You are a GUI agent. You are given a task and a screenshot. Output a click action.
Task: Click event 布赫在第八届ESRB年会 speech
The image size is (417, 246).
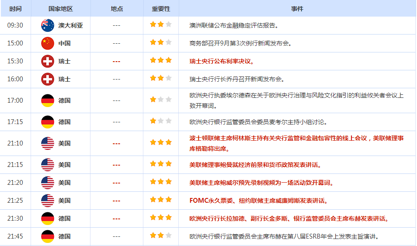[x=284, y=237]
